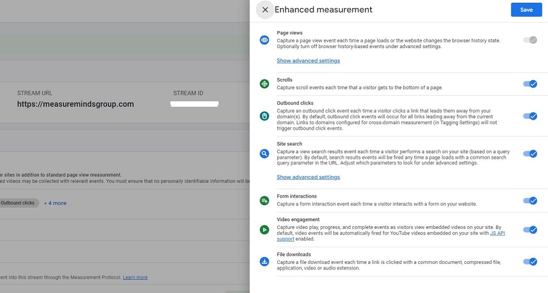Switch off the Site search toggle

[530, 153]
